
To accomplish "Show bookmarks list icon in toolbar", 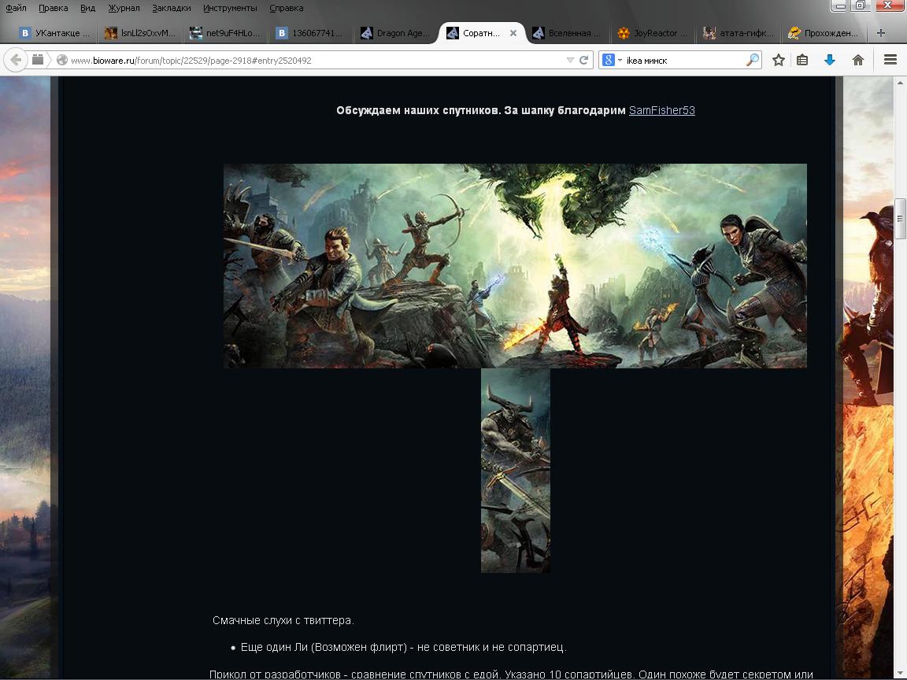I will tap(802, 60).
